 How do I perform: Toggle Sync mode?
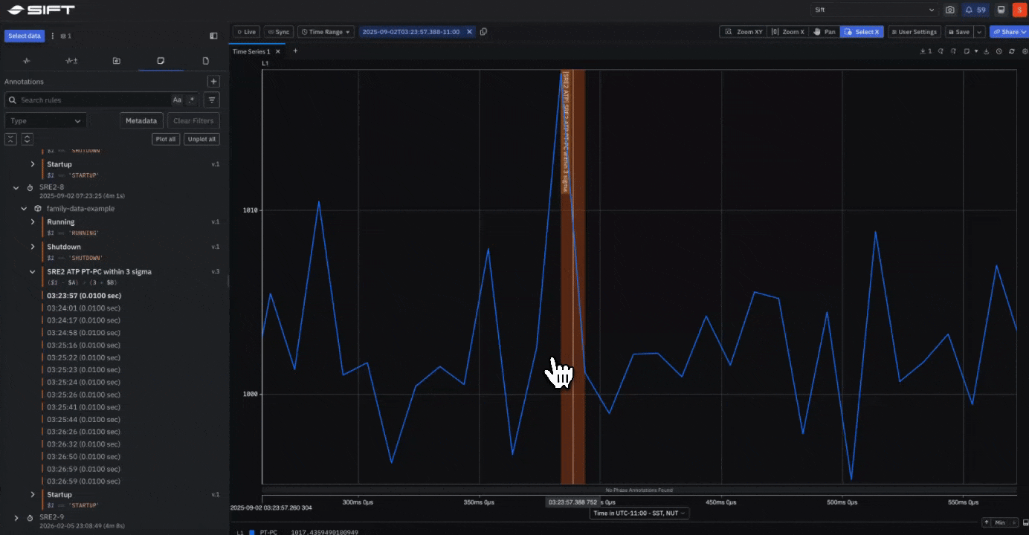(279, 32)
